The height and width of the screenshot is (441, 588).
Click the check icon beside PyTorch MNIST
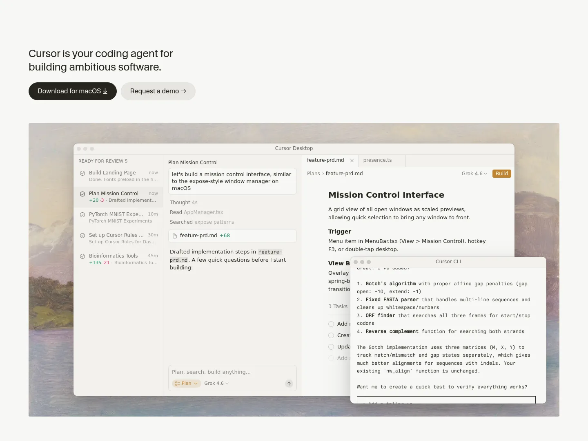tap(82, 215)
